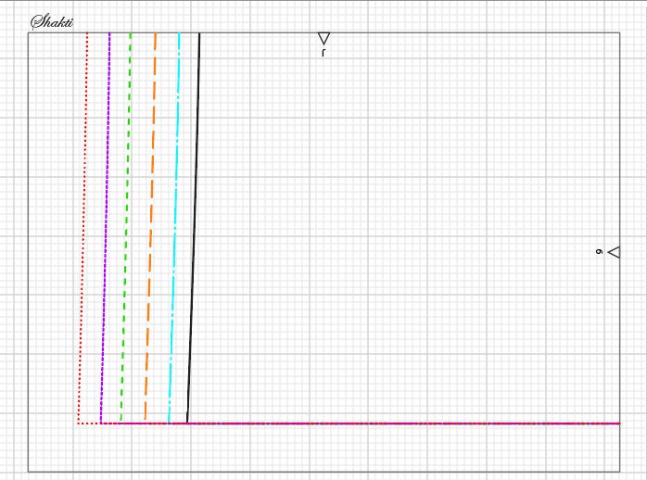Click the top-left corner of the page border
Viewport: 647px width, 480px height.
[x=28, y=33]
